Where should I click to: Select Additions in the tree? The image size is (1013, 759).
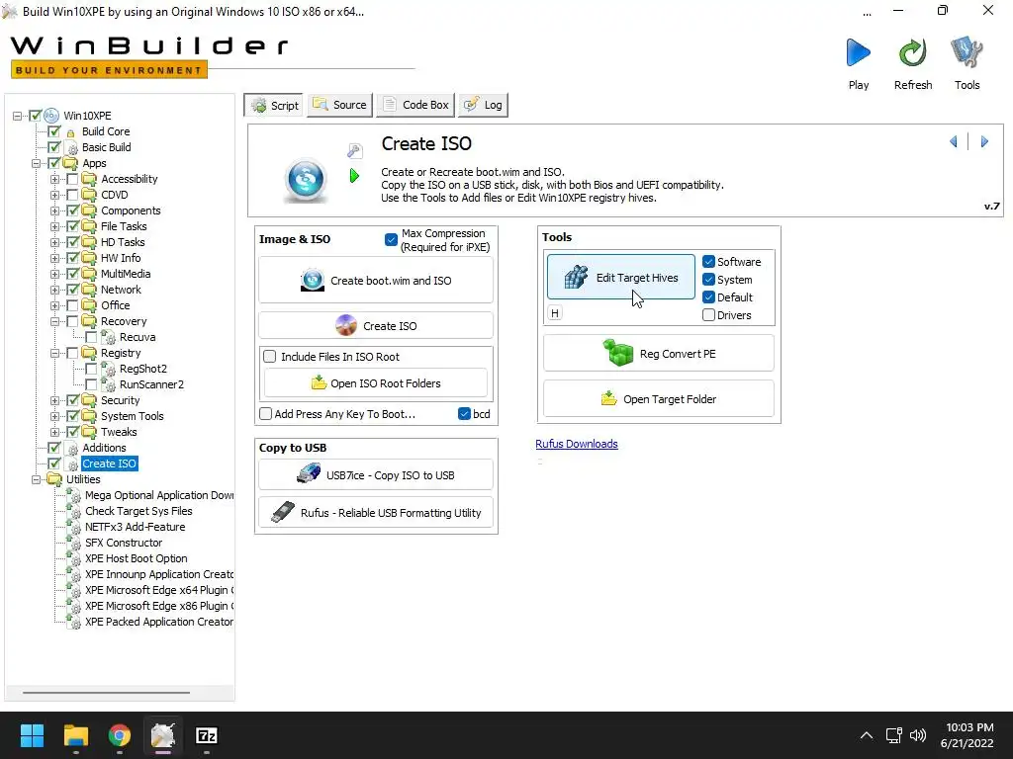[103, 448]
